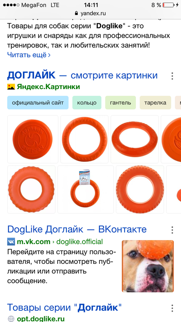Open the DogLike Доглайк — ВКонтакте link
Image resolution: width=181 pixels, height=322 pixels.
coord(77,230)
